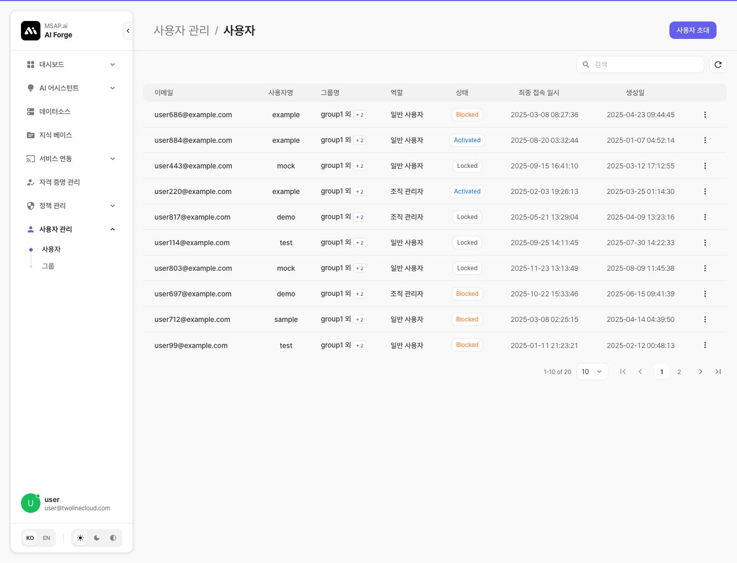Go to the first page
The width and height of the screenshot is (737, 563).
(623, 372)
